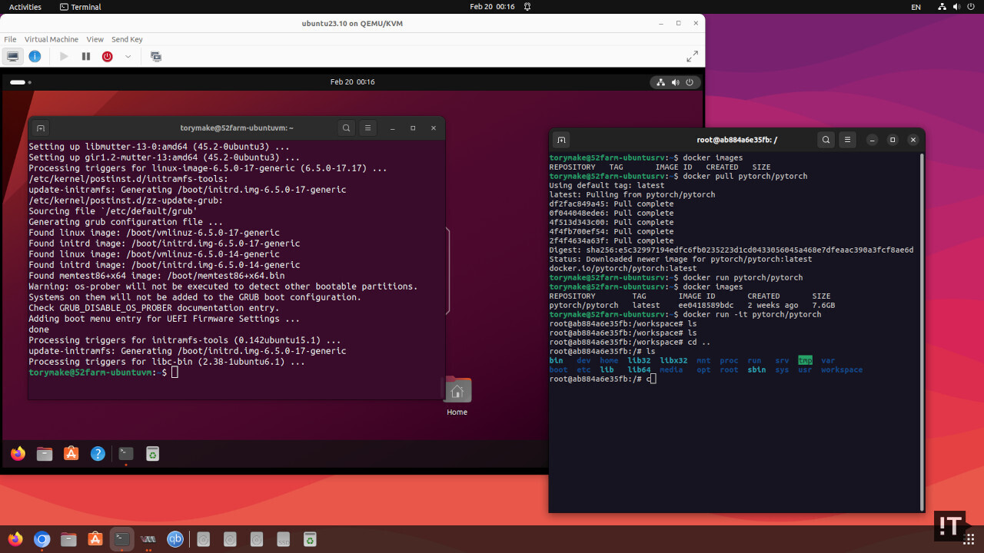Open search in the root@ab884a6e35fb terminal
984x553 pixels.
(x=826, y=140)
